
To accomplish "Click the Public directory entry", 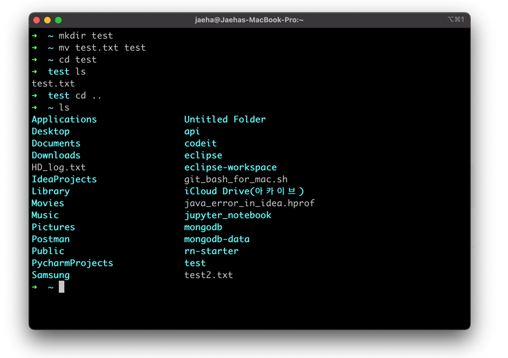I will click(x=48, y=251).
